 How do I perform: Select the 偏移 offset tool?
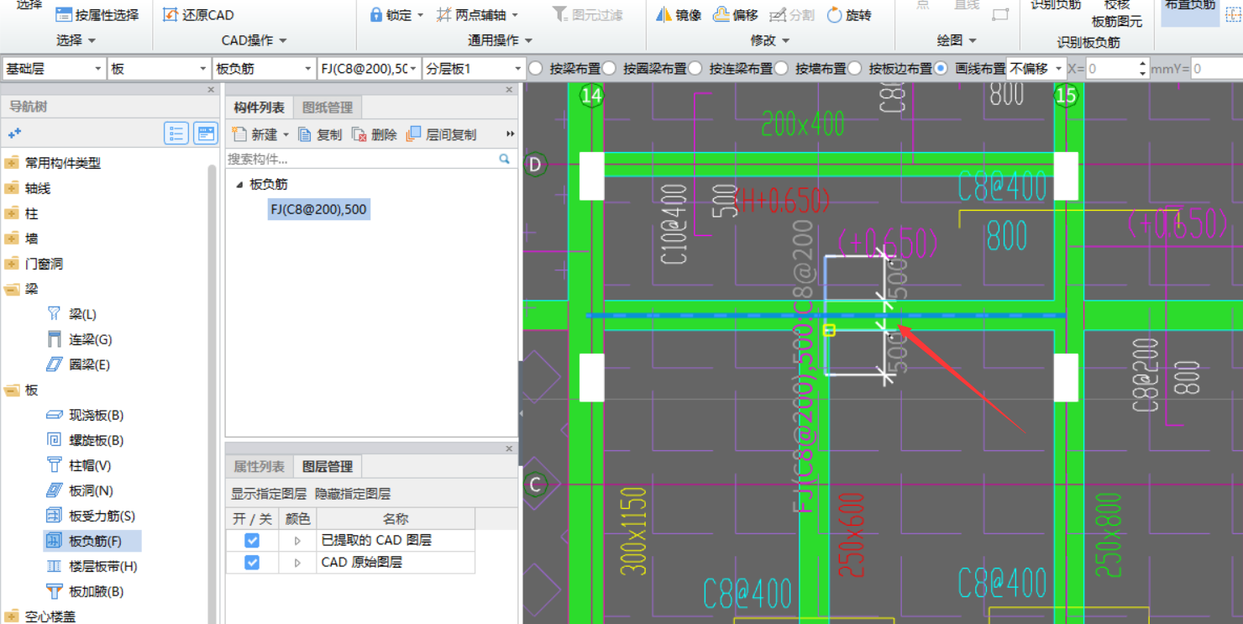(x=735, y=15)
